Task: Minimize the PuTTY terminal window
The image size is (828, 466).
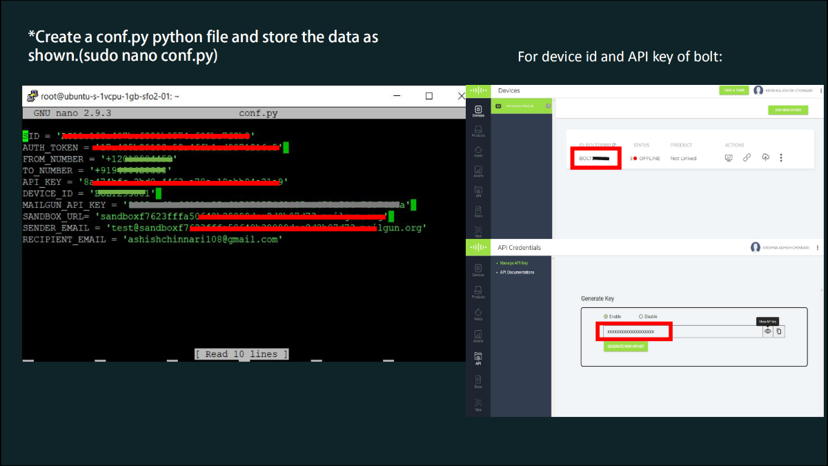Action: [397, 96]
